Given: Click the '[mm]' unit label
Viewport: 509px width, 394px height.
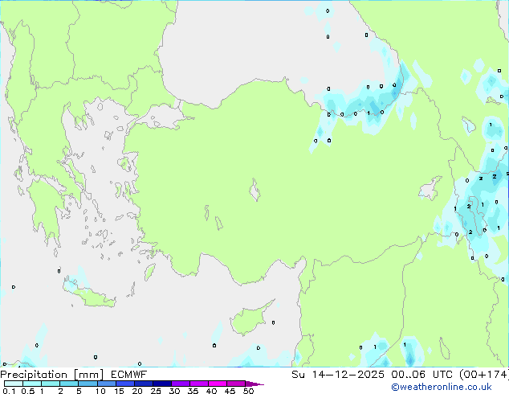Looking at the screenshot, I should (88, 375).
